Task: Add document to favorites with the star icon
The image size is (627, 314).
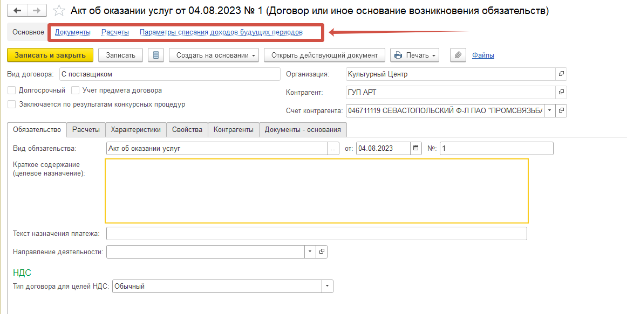Action: coord(59,10)
